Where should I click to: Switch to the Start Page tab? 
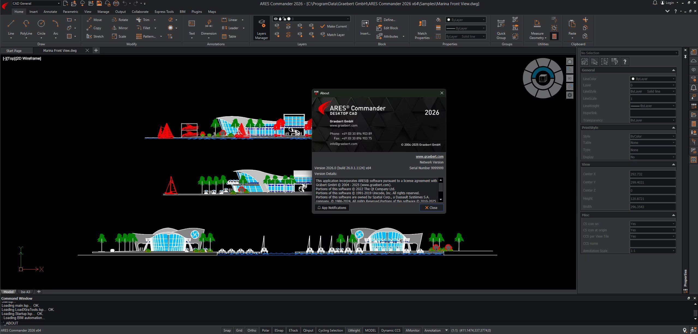point(14,51)
